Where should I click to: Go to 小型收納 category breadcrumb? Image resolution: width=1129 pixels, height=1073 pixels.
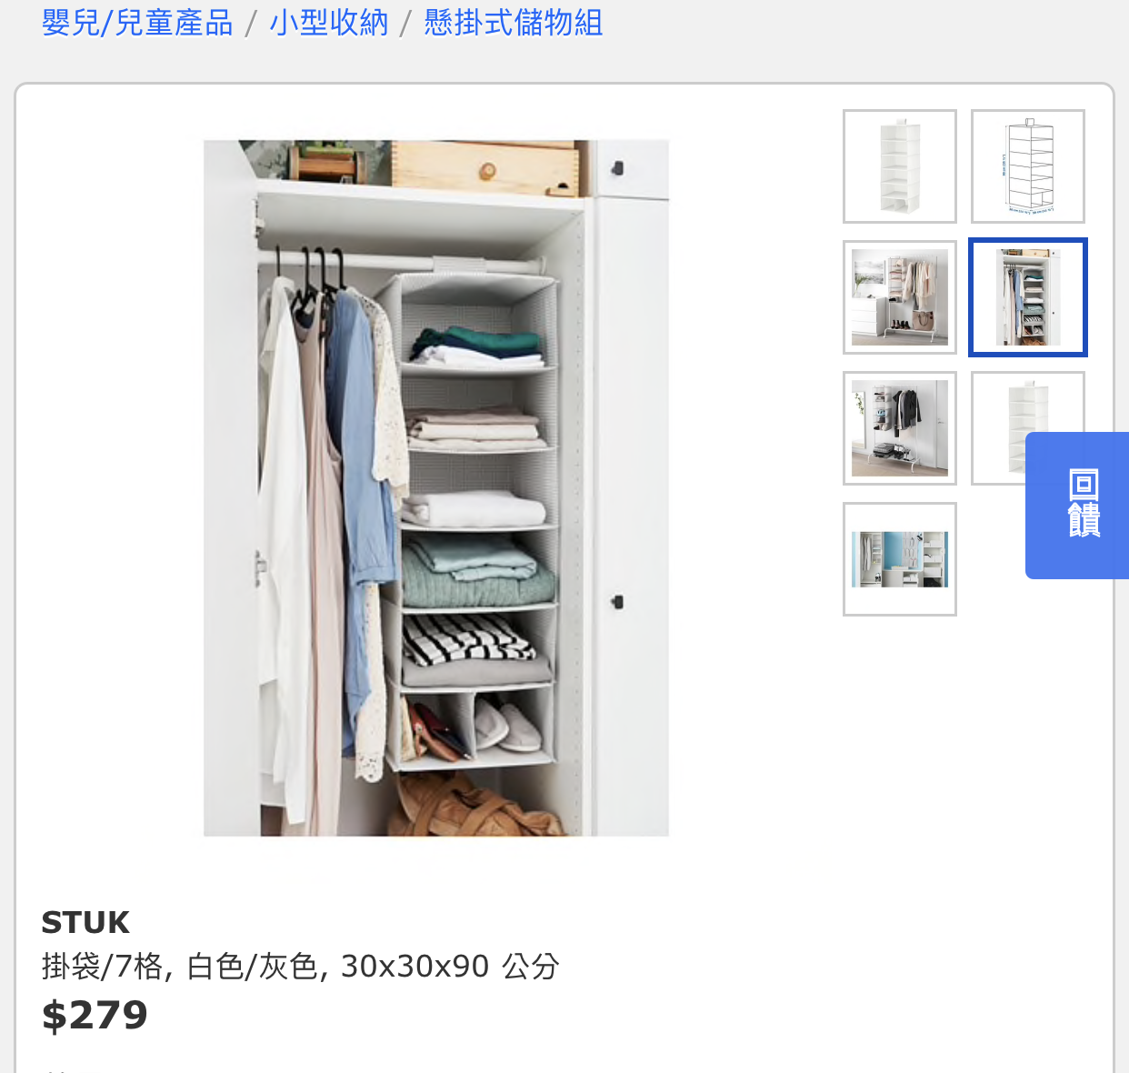[x=329, y=23]
